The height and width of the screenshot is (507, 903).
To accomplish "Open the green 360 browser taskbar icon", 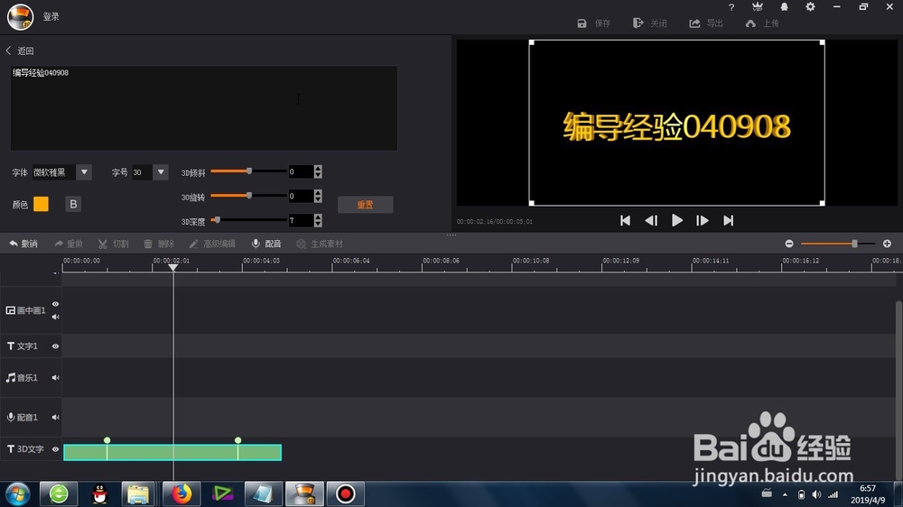I will pos(59,493).
